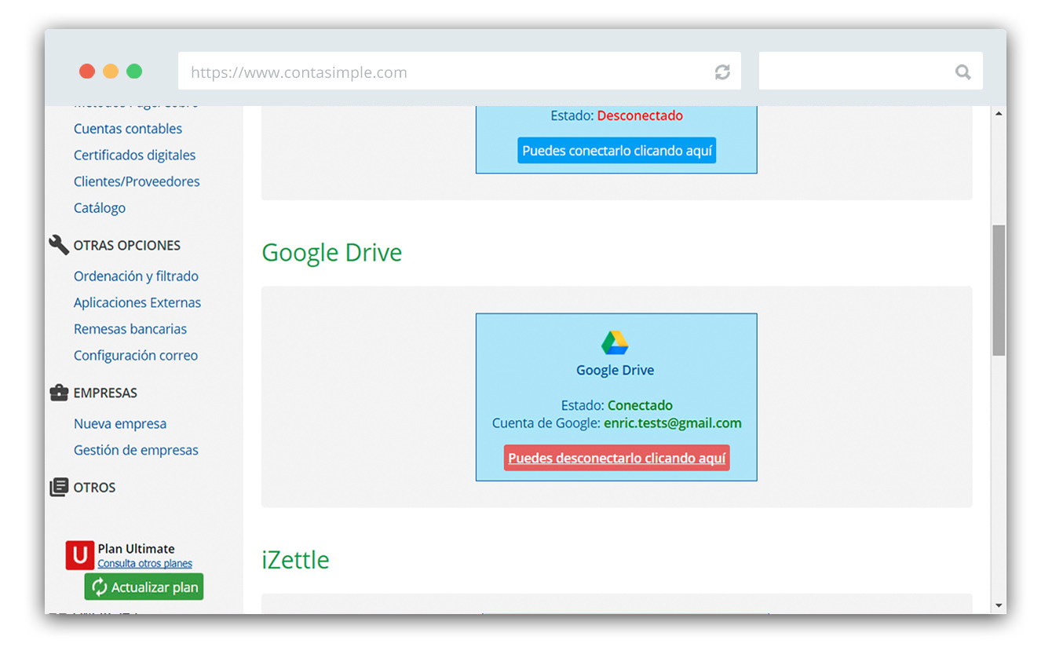The width and height of the screenshot is (1041, 651).
Task: Click the Google Drive section heading
Action: (332, 253)
